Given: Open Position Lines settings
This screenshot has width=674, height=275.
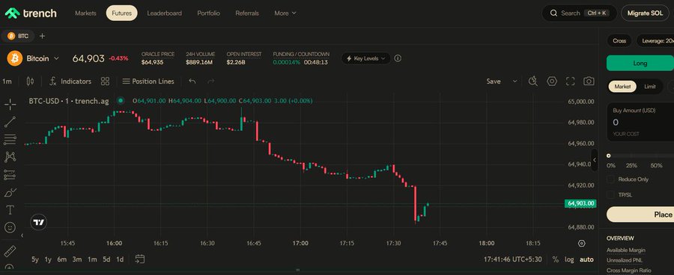Looking at the screenshot, I should click(x=148, y=81).
